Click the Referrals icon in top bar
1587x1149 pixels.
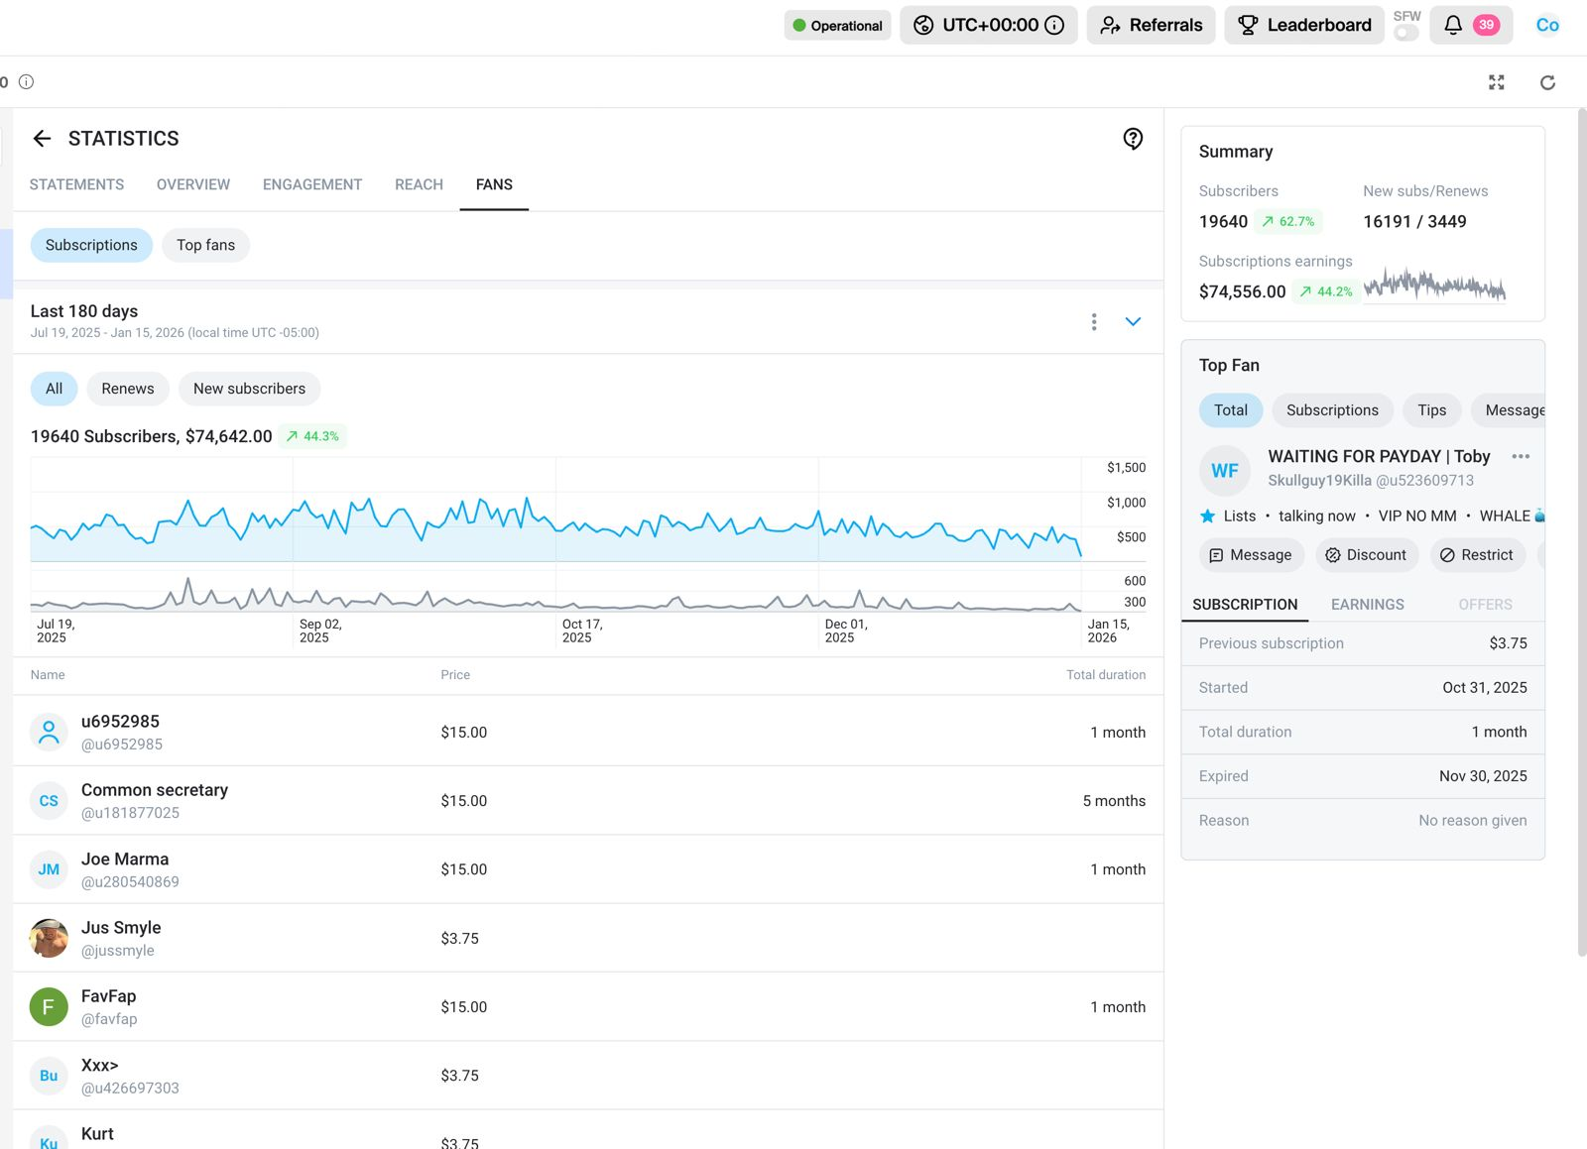1111,25
